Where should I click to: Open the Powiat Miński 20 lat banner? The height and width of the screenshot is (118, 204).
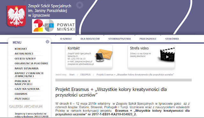pyautogui.click(x=54, y=26)
